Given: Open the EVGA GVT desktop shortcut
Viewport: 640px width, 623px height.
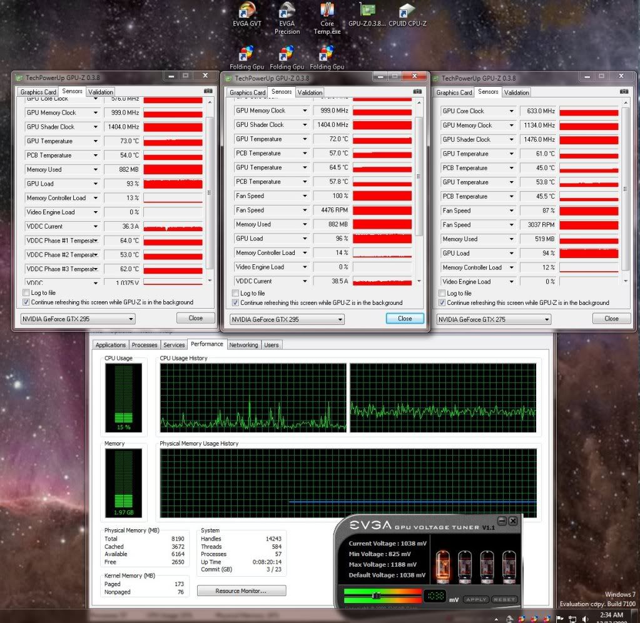Looking at the screenshot, I should coord(247,11).
